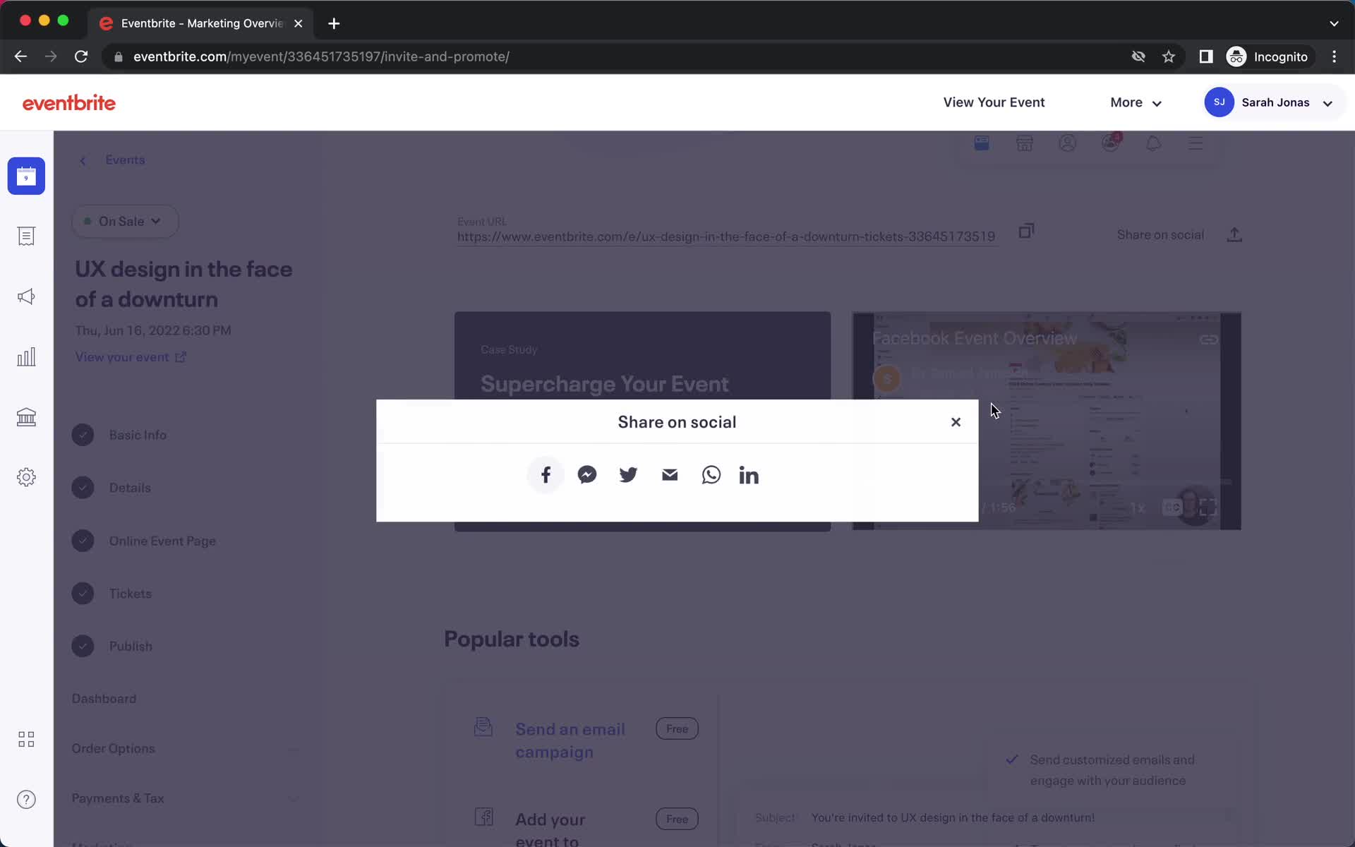1355x847 pixels.
Task: Click the notifications bell icon
Action: click(1154, 145)
